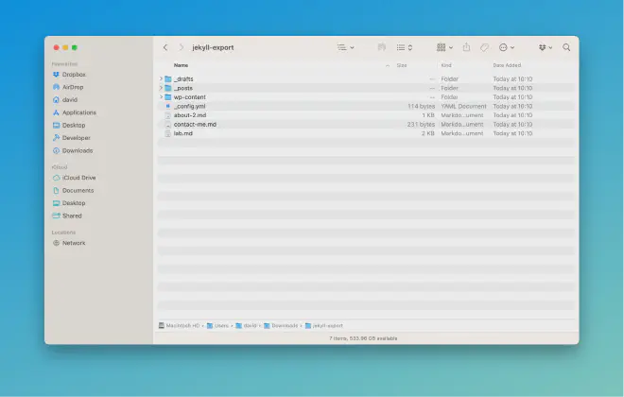The width and height of the screenshot is (624, 397).
Task: Sort by the Kind column header
Action: [446, 65]
